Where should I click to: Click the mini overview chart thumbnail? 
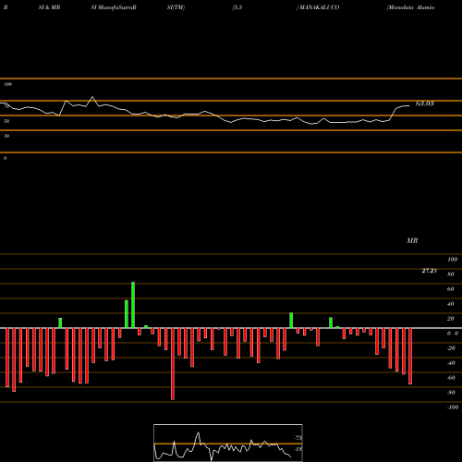(x=228, y=443)
